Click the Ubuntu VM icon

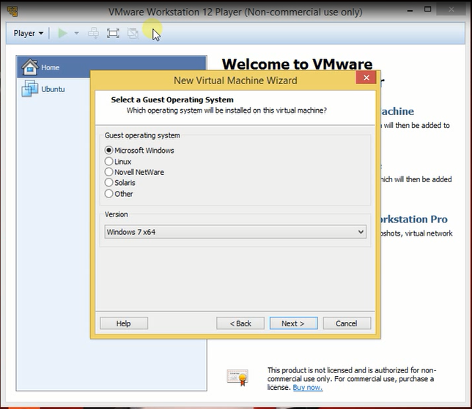click(x=30, y=89)
